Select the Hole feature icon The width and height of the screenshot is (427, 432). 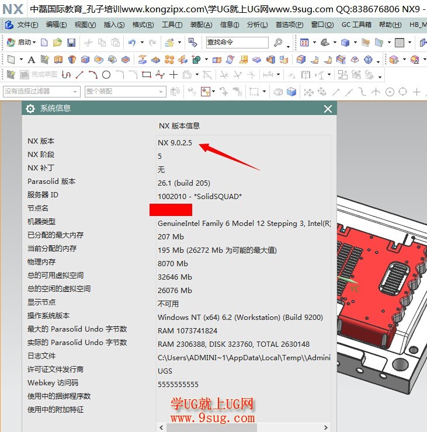[85, 60]
